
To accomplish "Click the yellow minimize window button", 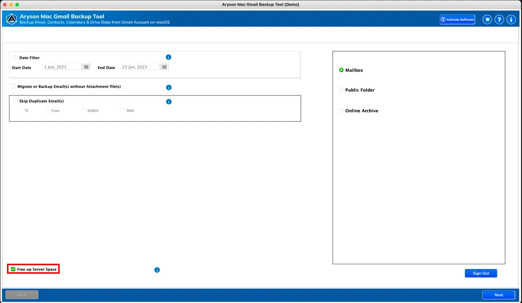I will (x=11, y=4).
